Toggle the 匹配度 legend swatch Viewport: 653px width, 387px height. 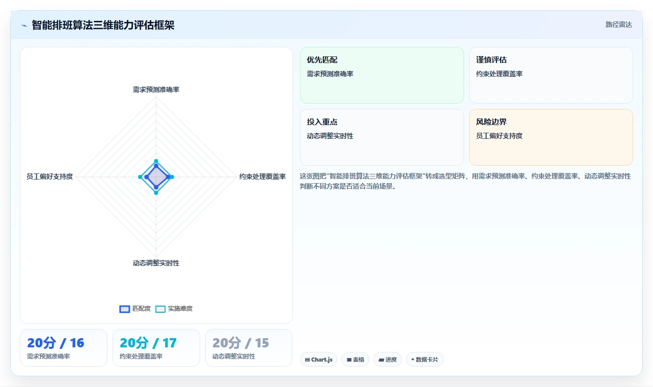click(125, 309)
